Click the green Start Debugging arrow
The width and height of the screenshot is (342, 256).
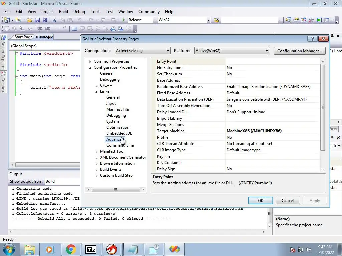click(124, 20)
